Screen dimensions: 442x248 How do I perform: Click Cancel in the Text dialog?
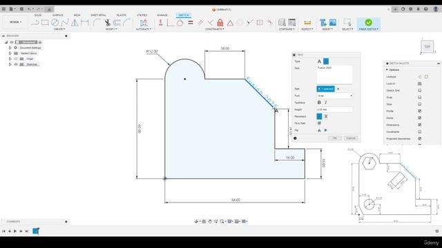coord(351,138)
